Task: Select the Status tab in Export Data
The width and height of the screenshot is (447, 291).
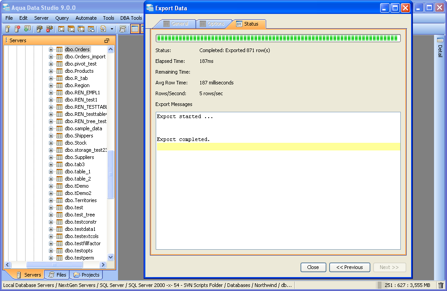Action: pyautogui.click(x=247, y=24)
